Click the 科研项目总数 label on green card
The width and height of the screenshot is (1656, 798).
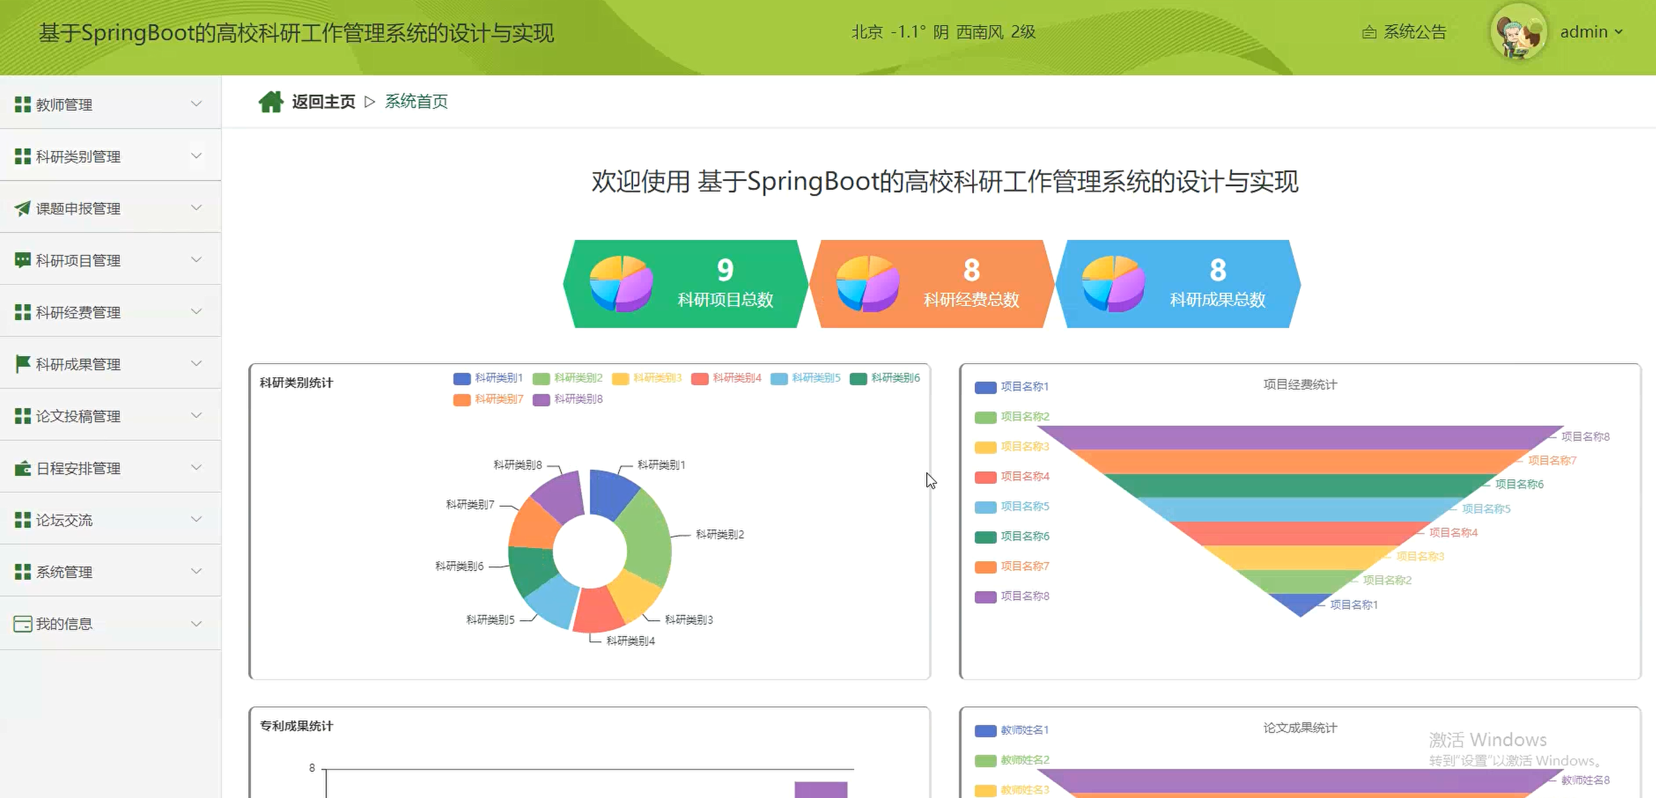tap(725, 299)
